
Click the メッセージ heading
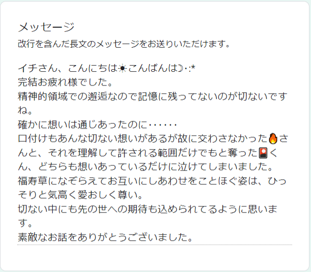click(46, 27)
